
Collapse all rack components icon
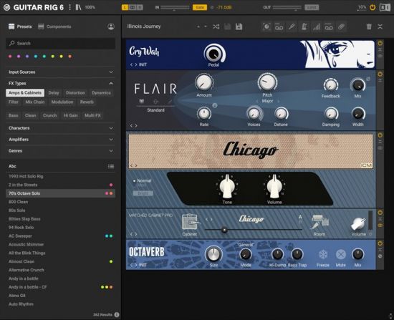click(380, 26)
